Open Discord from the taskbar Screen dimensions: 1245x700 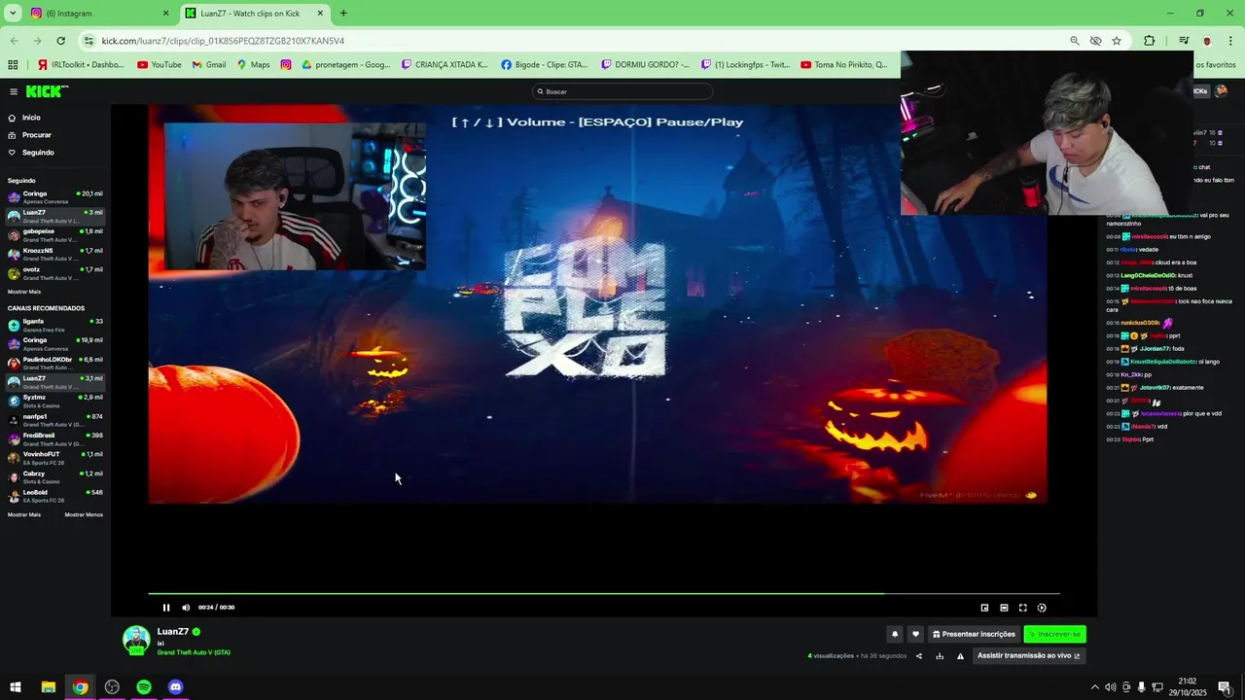pyautogui.click(x=175, y=687)
